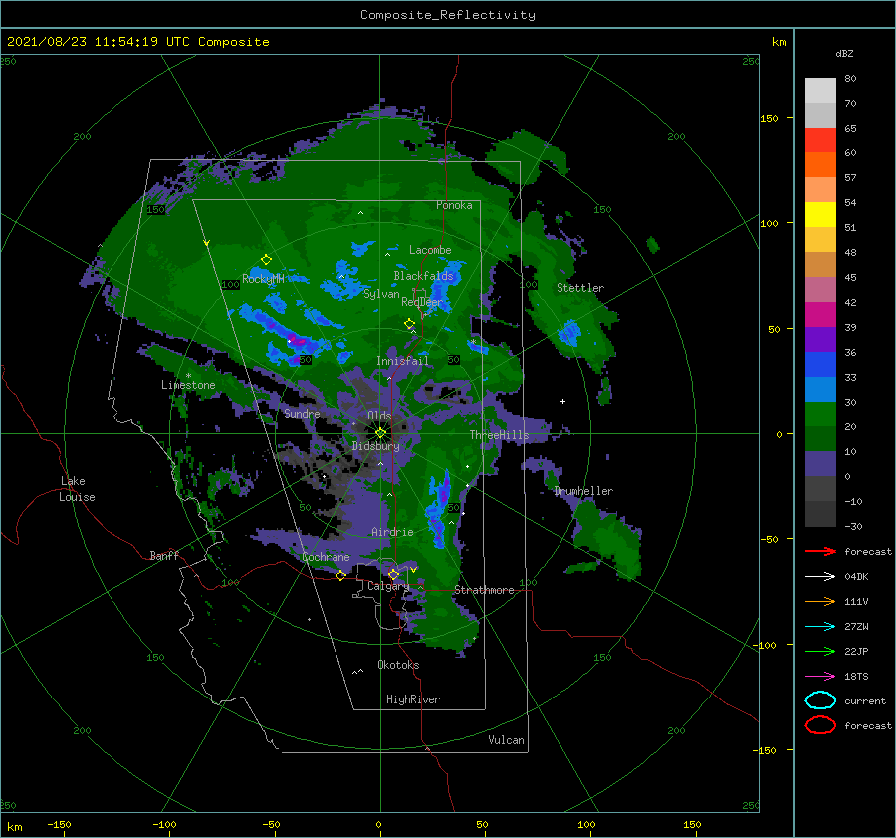Image resolution: width=896 pixels, height=838 pixels.
Task: Click the Innisfail label
Action: (402, 361)
